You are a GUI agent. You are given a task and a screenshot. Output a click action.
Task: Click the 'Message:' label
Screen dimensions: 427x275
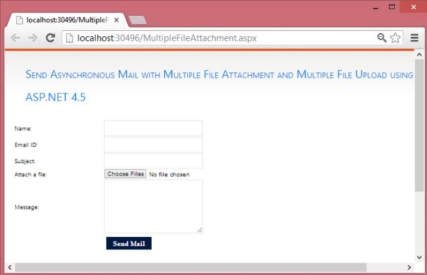pos(27,207)
